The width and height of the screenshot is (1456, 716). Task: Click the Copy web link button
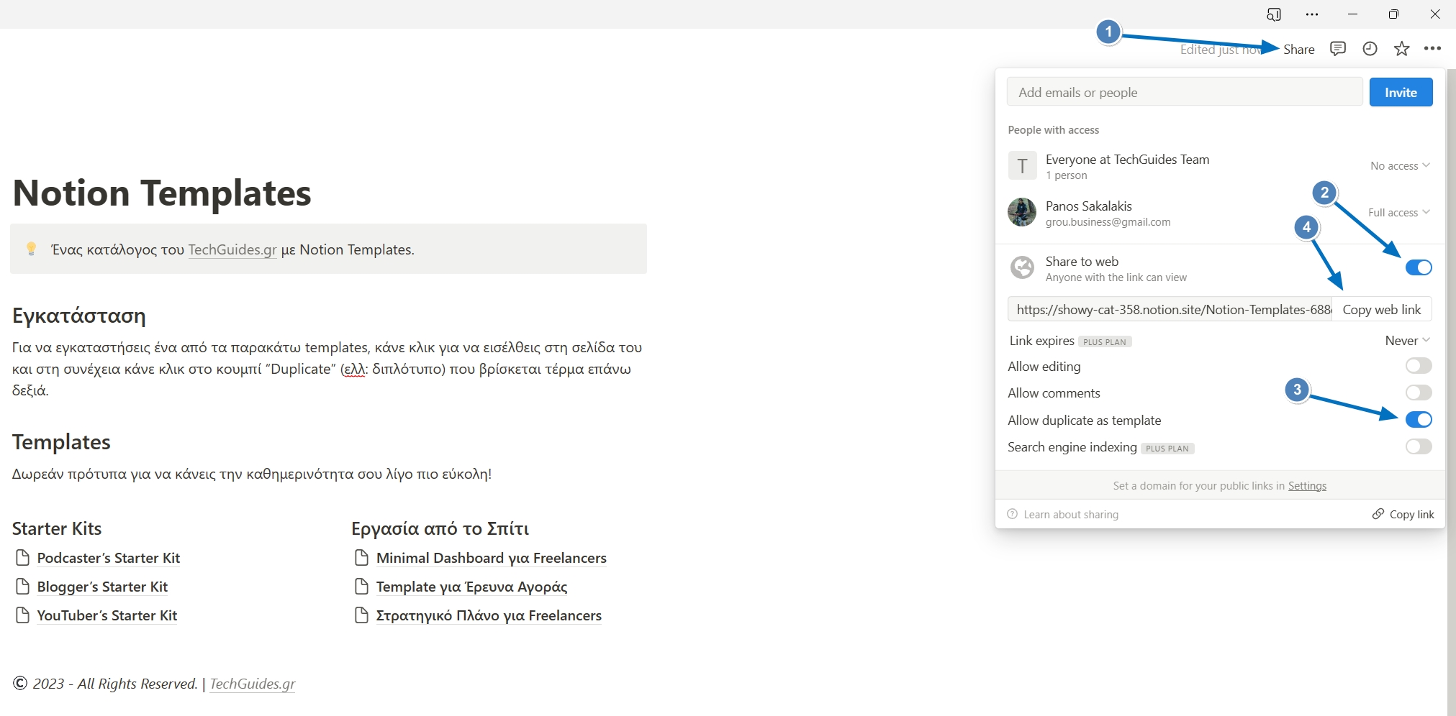1381,310
